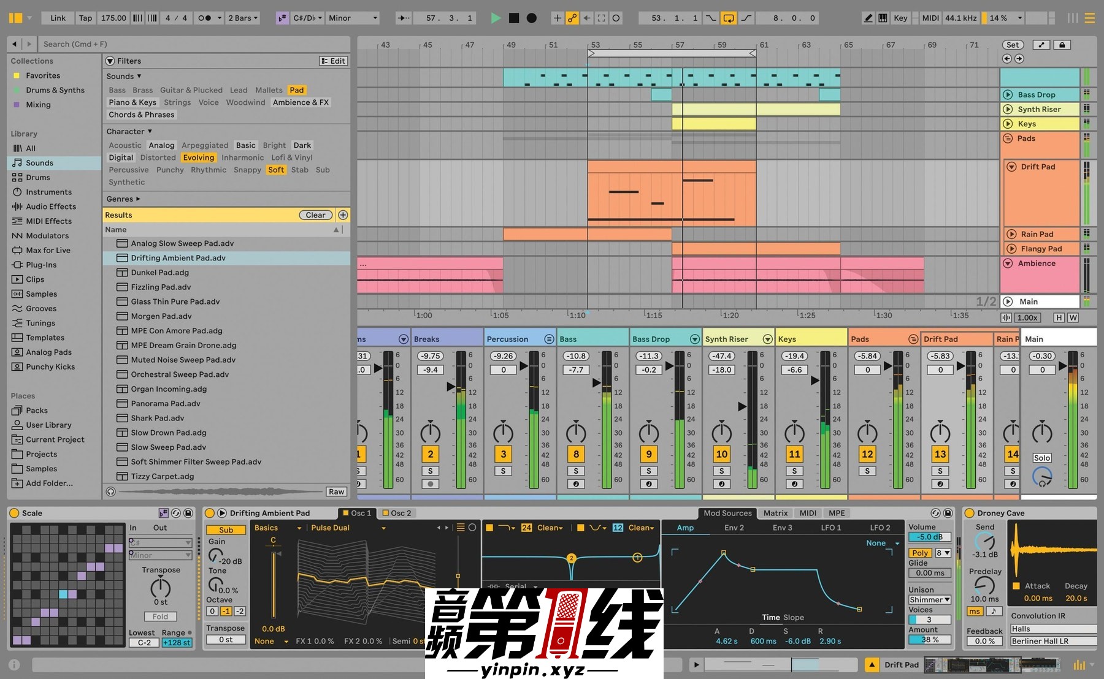Image resolution: width=1104 pixels, height=679 pixels.
Task: Open MIDI Arrangement Overdub plus icon
Action: coord(558,18)
